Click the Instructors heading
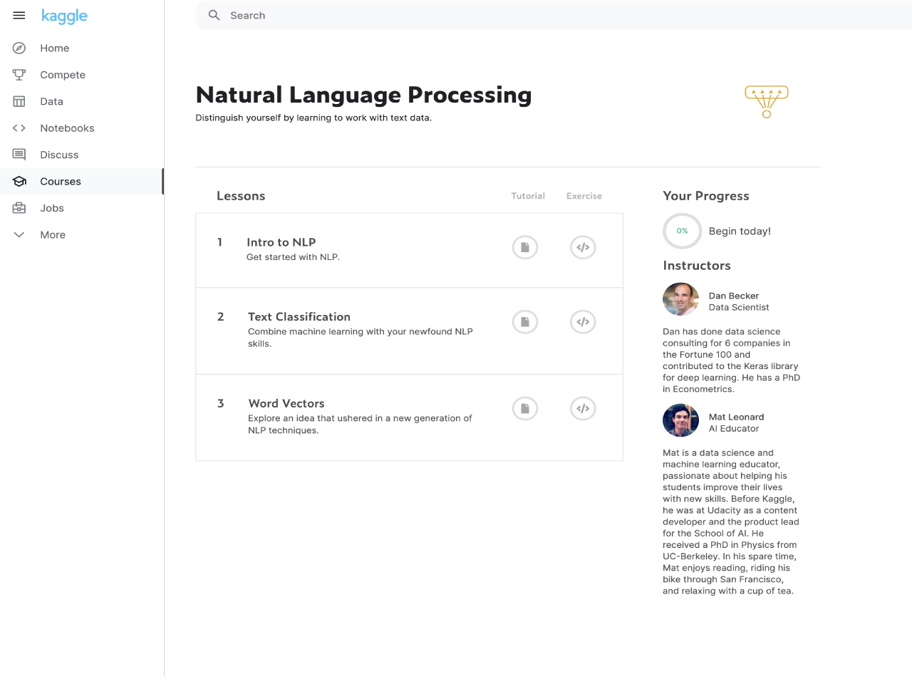This screenshot has height=684, width=912. tap(697, 266)
